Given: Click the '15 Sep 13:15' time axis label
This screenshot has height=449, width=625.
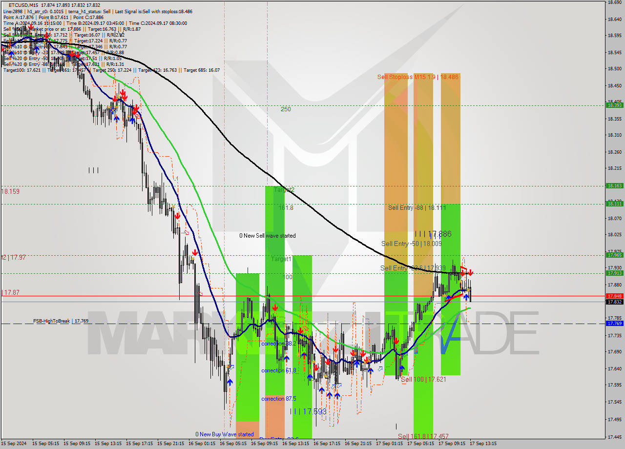Looking at the screenshot, I should point(108,444).
